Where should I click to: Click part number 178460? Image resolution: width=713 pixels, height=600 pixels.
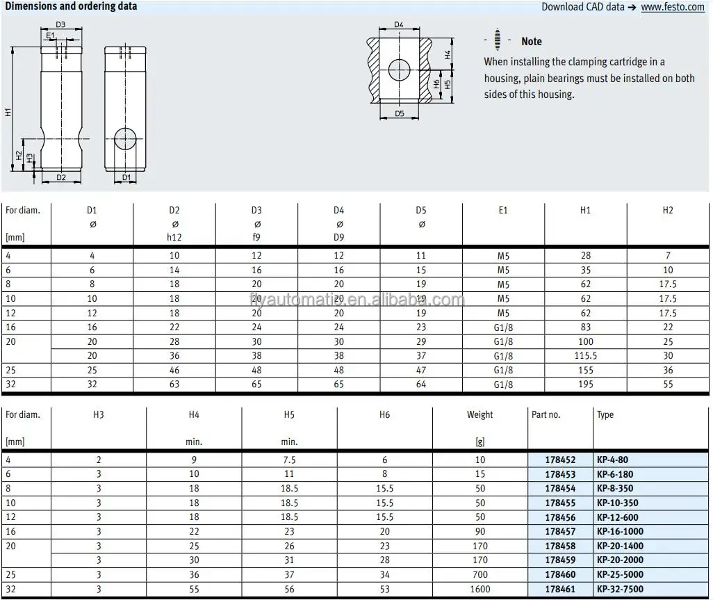[560, 574]
